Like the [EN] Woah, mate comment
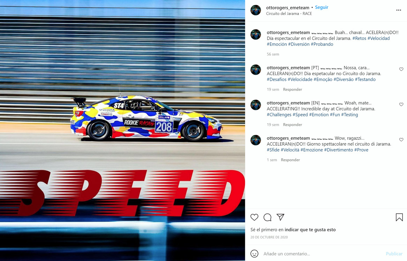Screen dimensions: 407x261 coord(401,104)
